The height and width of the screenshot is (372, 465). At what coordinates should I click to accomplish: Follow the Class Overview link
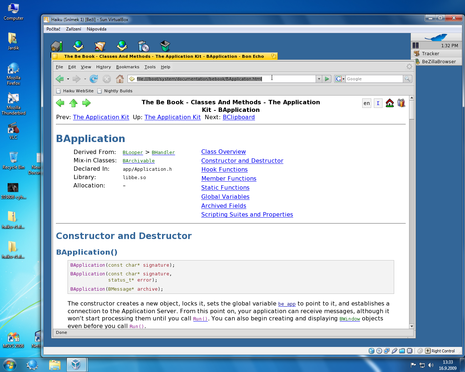coord(223,152)
